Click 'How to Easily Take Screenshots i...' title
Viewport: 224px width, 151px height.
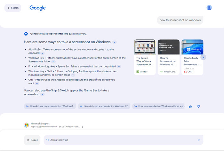click(x=192, y=61)
